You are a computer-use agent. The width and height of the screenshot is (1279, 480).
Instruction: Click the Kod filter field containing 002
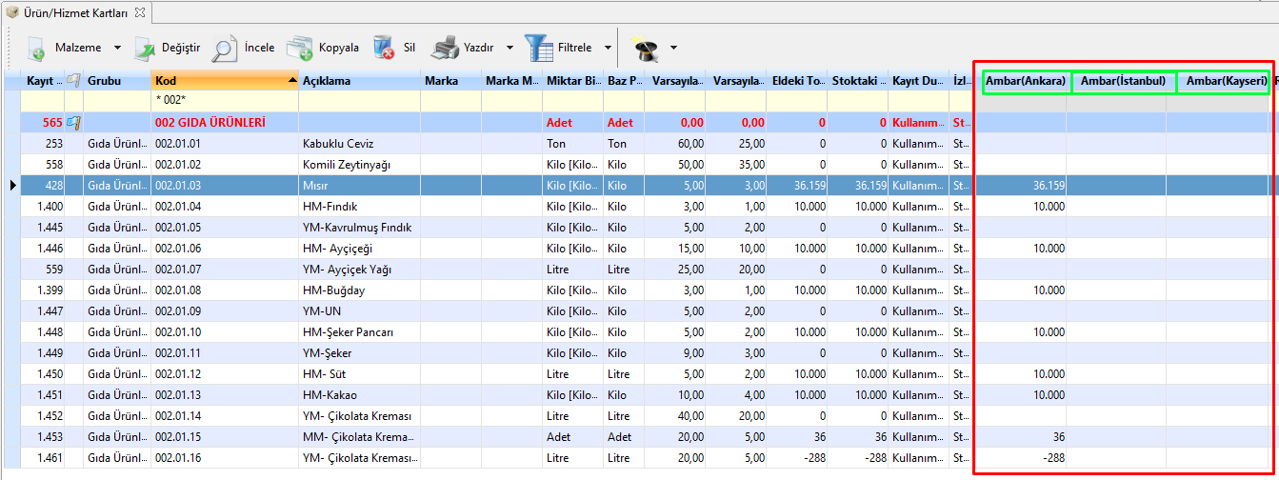(224, 101)
